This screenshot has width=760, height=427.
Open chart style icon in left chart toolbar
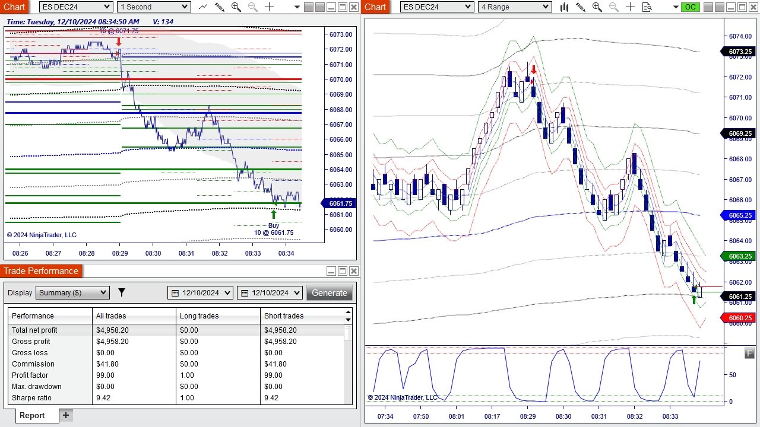(x=203, y=7)
